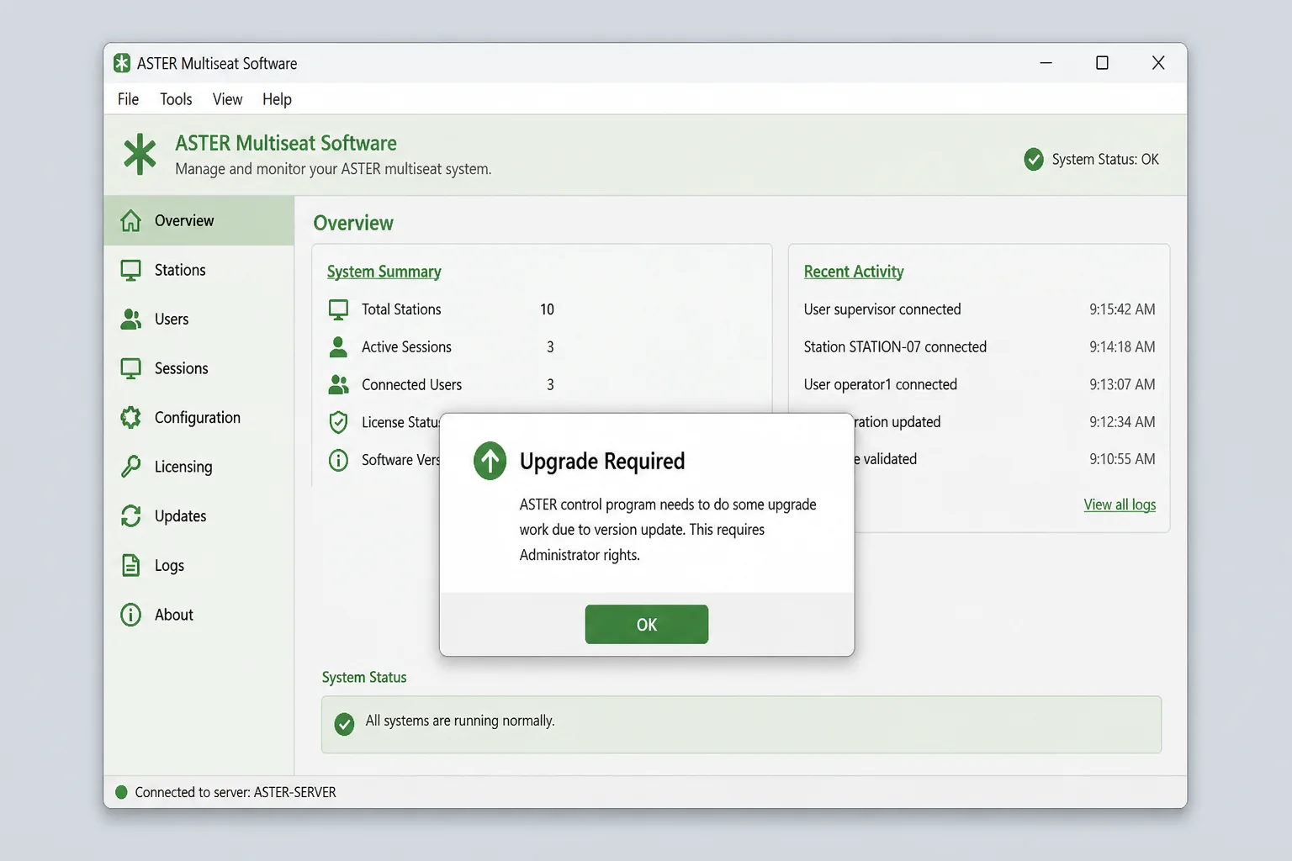Click the Connected Users label

pos(411,384)
